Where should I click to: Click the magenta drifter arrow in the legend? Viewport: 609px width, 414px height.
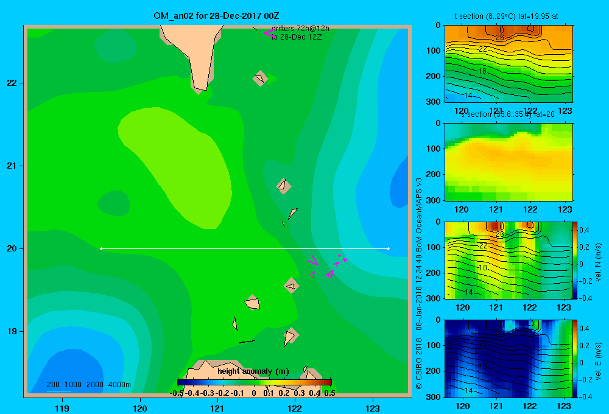[269, 33]
